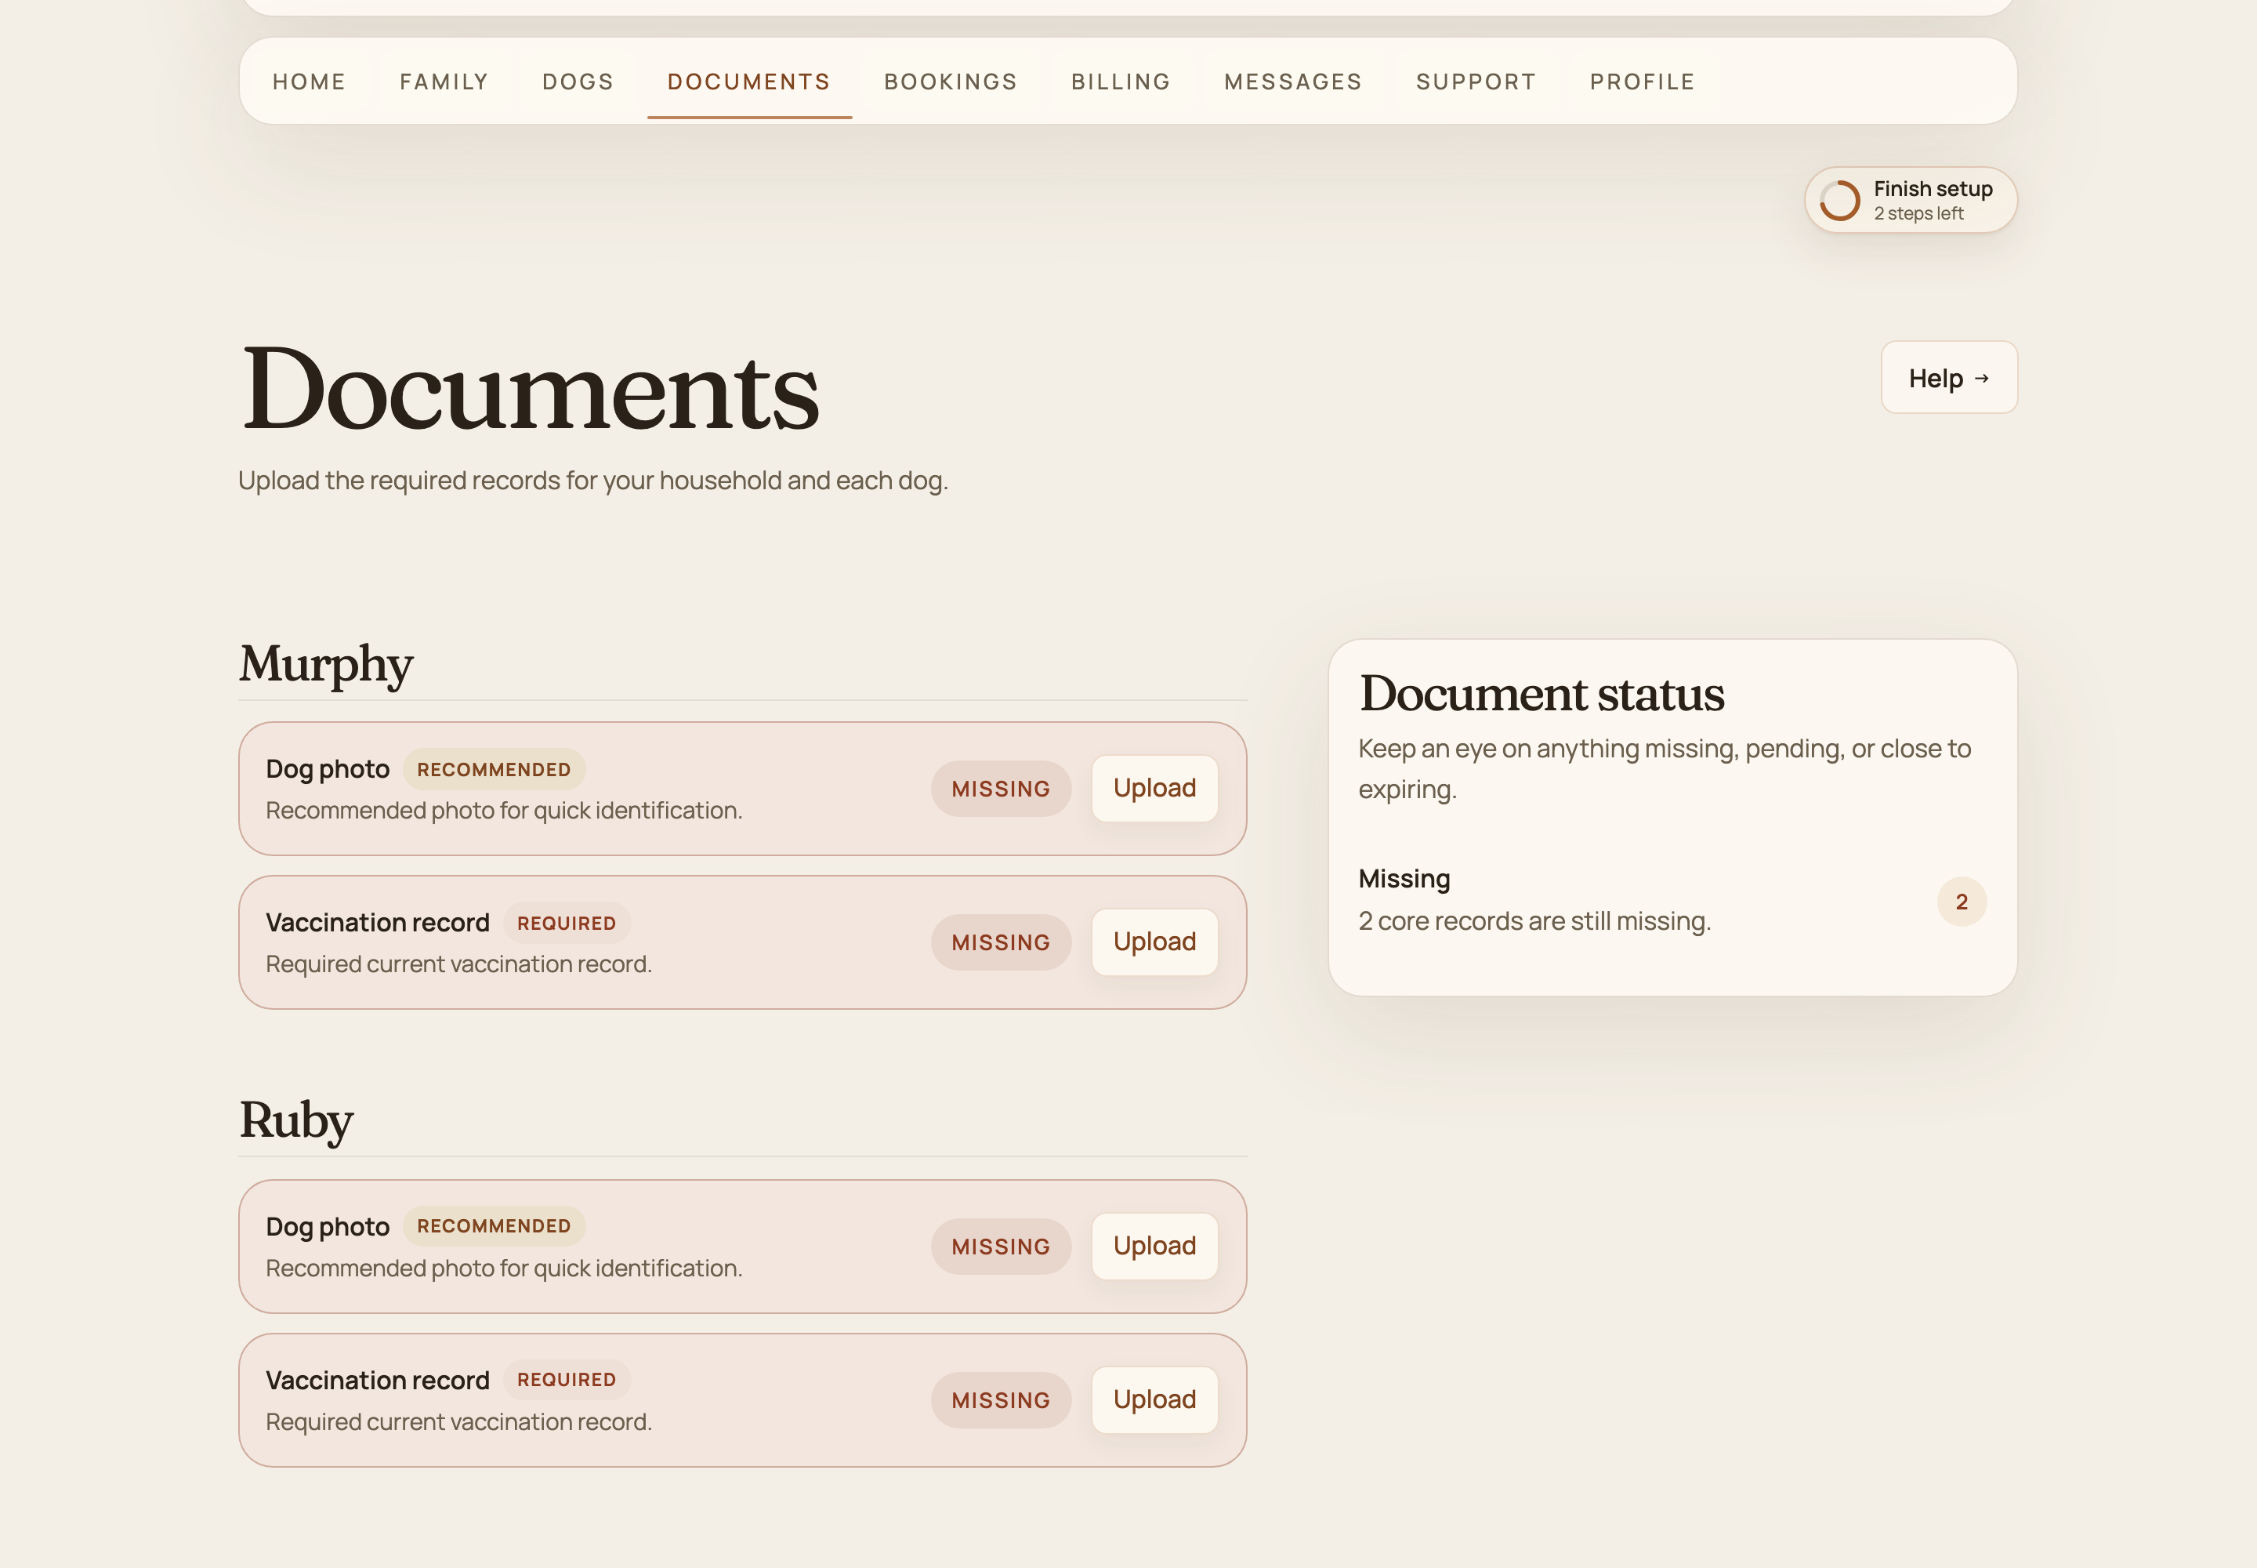This screenshot has width=2257, height=1568.
Task: Click the arrow icon in Help button
Action: (1982, 378)
